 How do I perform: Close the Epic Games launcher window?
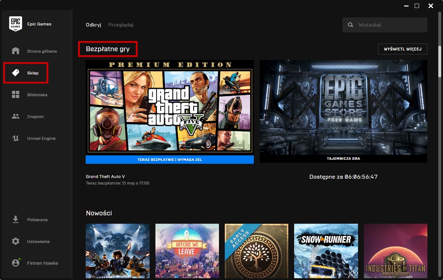click(x=431, y=6)
